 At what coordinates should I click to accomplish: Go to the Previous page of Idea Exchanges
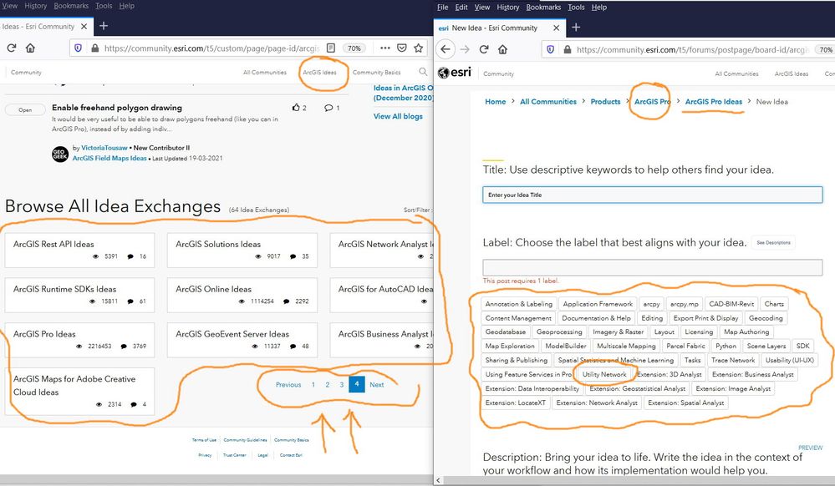288,384
